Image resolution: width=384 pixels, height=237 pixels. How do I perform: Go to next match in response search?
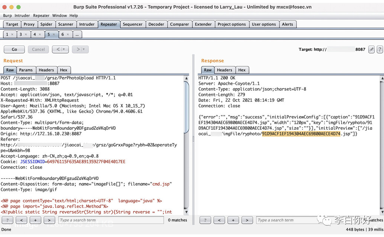[247, 220]
